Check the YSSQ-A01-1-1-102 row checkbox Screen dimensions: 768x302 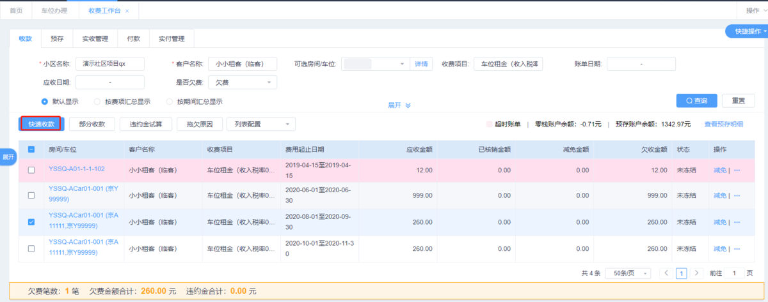[31, 170]
